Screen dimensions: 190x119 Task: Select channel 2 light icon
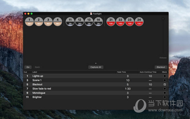(x=39, y=22)
